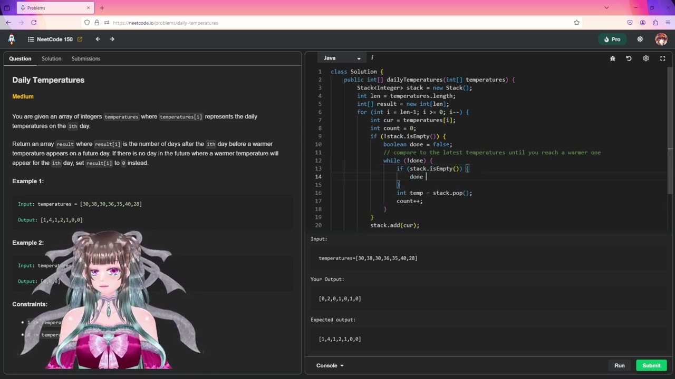Switch to the Submissions tab
This screenshot has height=379, width=675.
pos(86,58)
